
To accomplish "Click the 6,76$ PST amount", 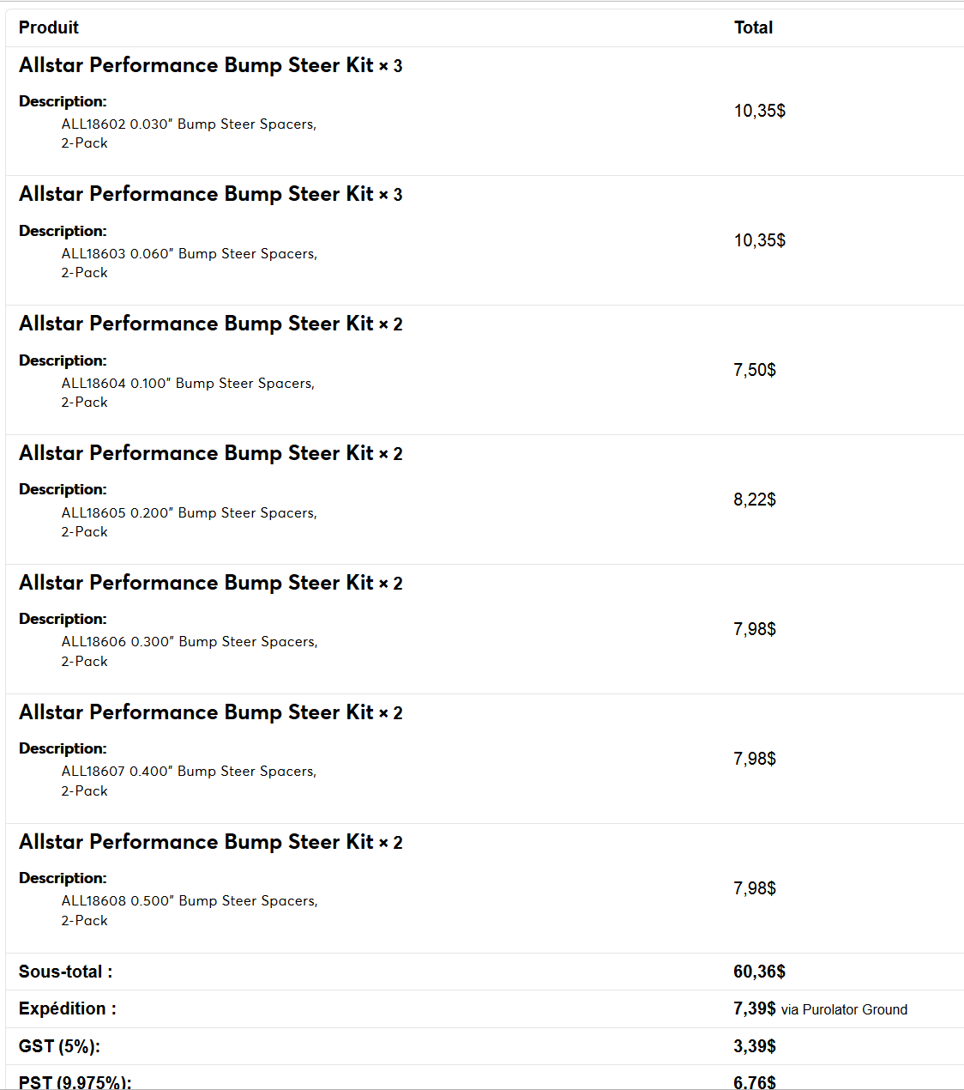I will pos(755,1082).
